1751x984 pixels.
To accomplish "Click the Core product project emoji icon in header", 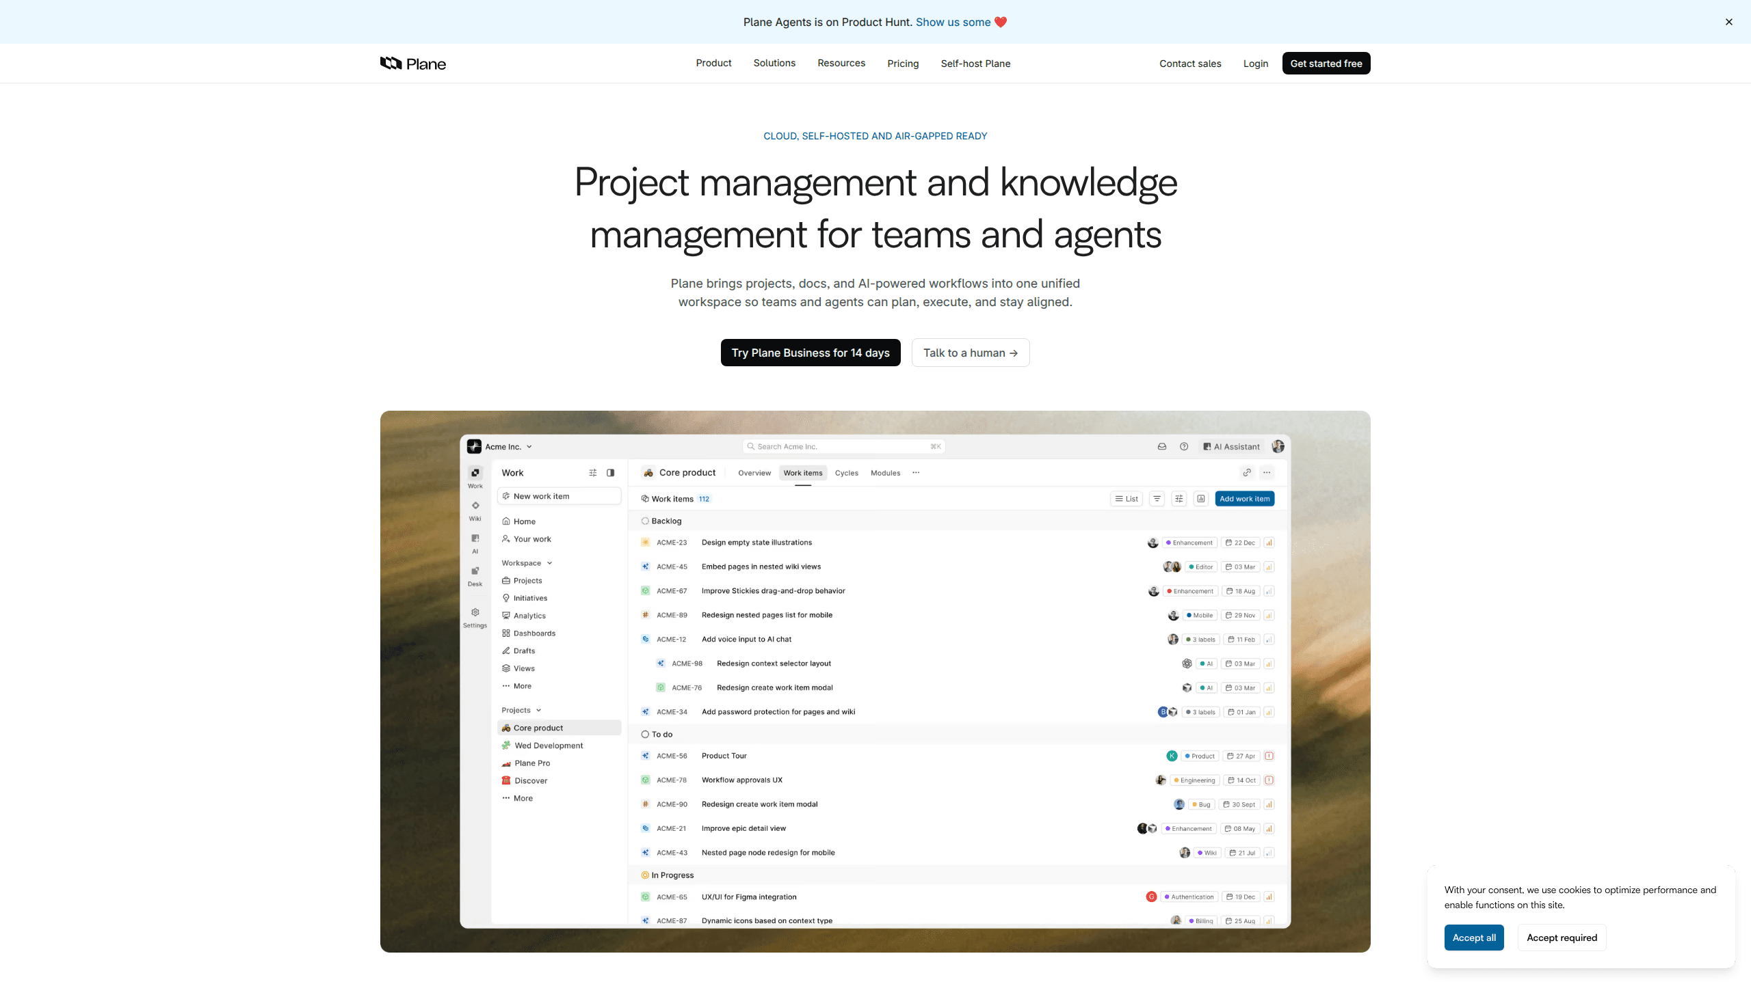I will tap(648, 473).
